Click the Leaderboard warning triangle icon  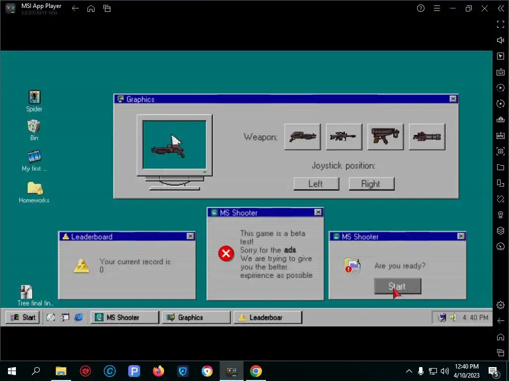point(82,266)
